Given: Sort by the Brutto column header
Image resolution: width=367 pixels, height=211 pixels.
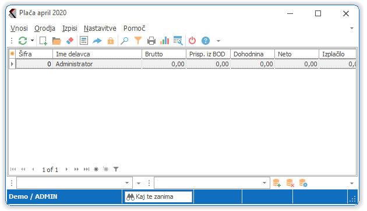Looking at the screenshot, I should [x=164, y=54].
